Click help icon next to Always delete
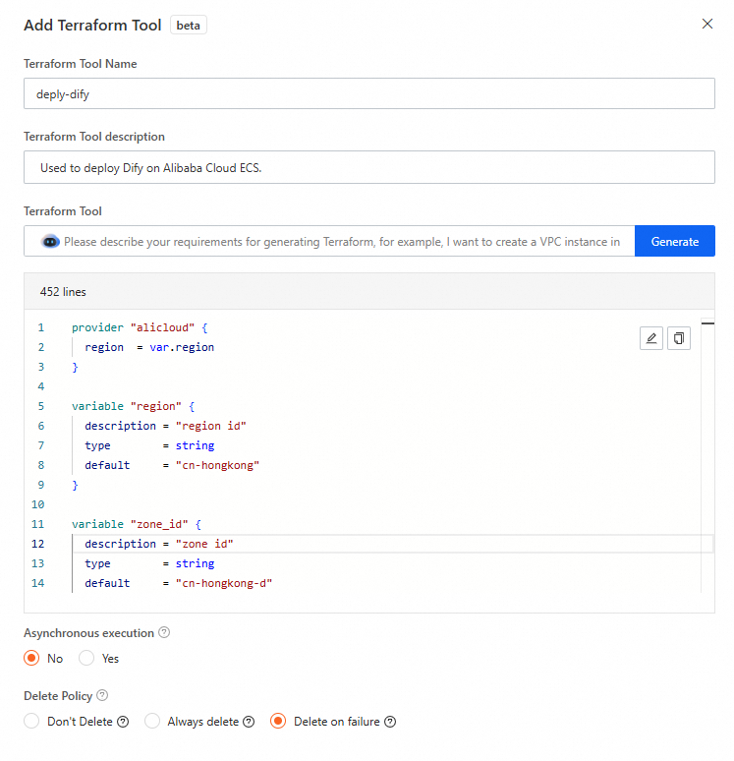This screenshot has height=761, width=734. coord(249,722)
